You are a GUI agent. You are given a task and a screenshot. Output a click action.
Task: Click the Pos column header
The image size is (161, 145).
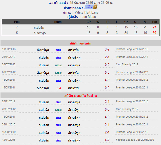point(17,22)
